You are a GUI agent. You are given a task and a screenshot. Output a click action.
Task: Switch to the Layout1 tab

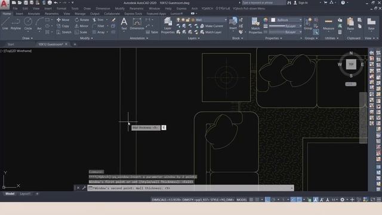tap(25, 193)
